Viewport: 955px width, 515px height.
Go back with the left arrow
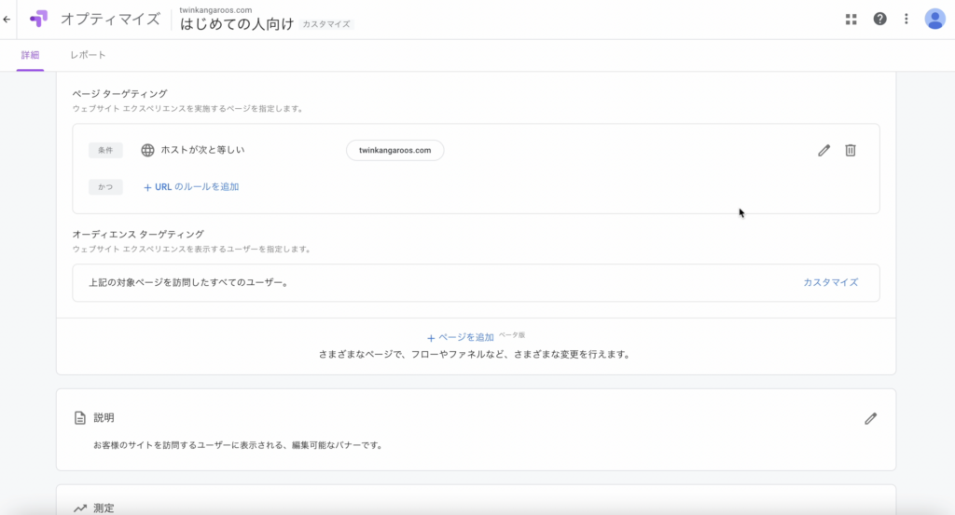(x=7, y=20)
